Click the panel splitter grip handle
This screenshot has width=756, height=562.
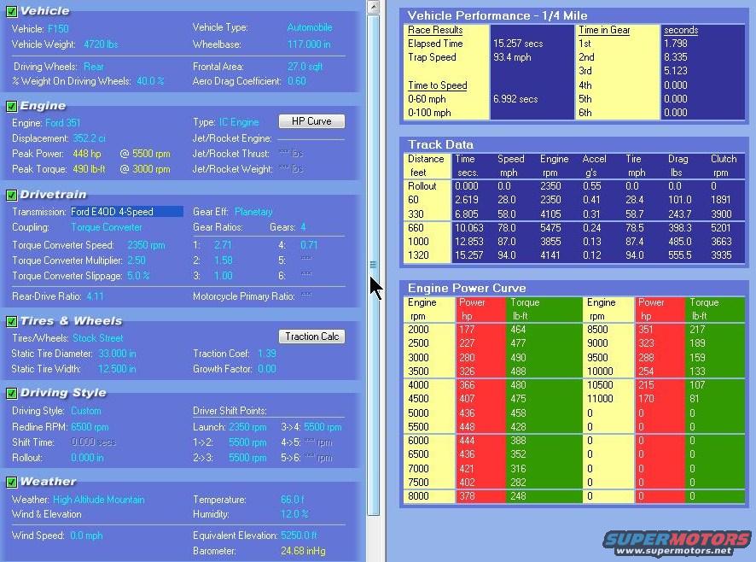click(373, 266)
